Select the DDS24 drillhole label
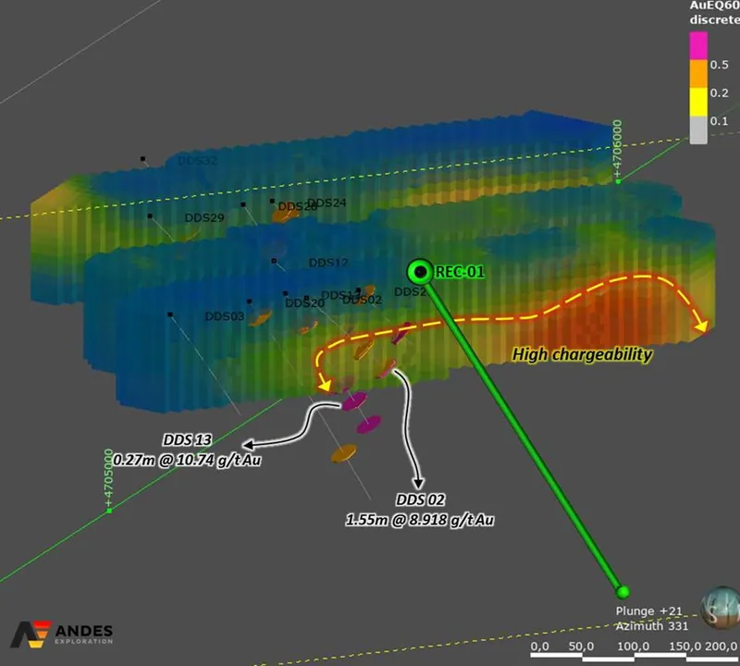Screen dimensions: 740x666 point(327,203)
